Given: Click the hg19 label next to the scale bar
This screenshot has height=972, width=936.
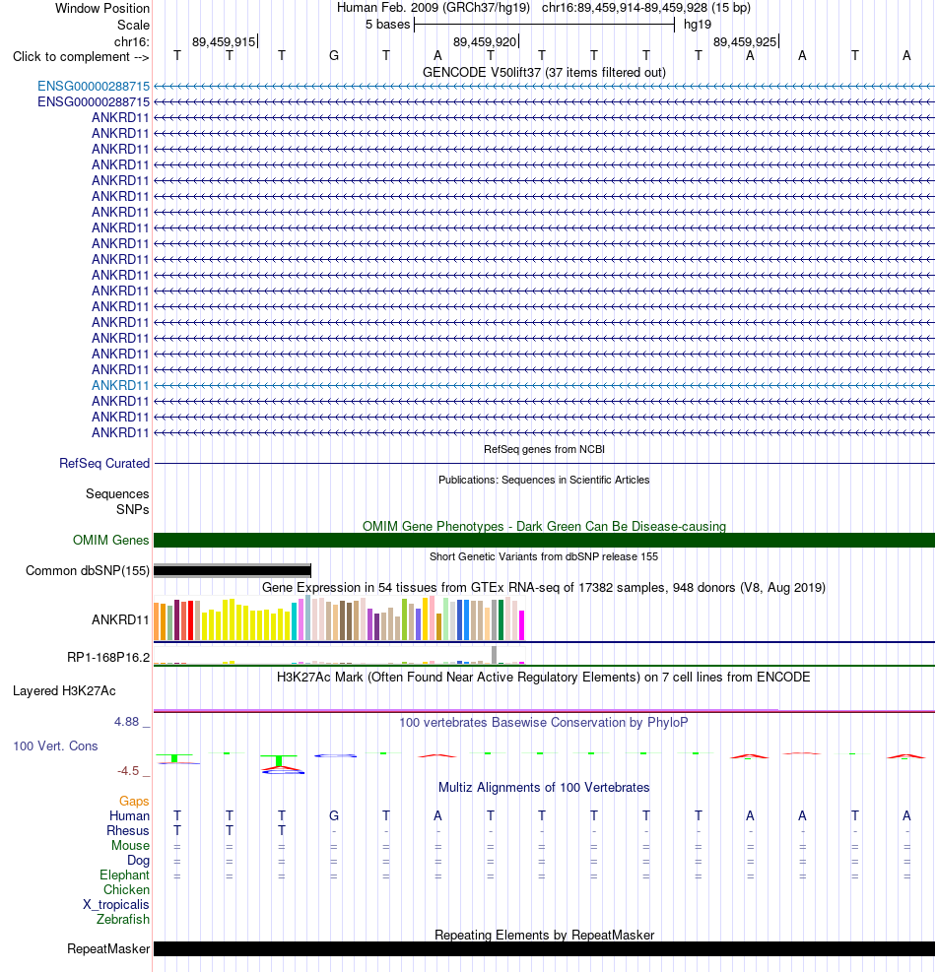Looking at the screenshot, I should point(698,25).
